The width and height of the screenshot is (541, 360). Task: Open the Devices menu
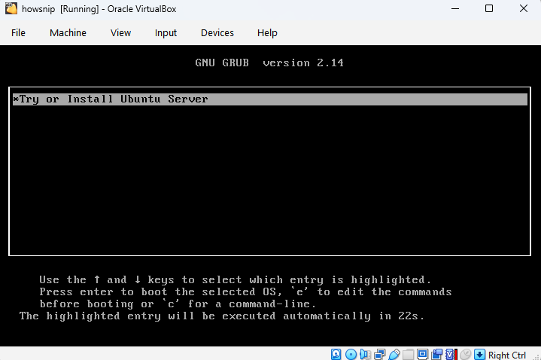[217, 33]
